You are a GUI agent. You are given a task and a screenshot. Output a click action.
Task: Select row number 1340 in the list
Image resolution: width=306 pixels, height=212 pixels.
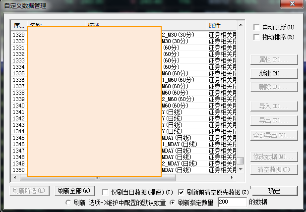coord(19,106)
